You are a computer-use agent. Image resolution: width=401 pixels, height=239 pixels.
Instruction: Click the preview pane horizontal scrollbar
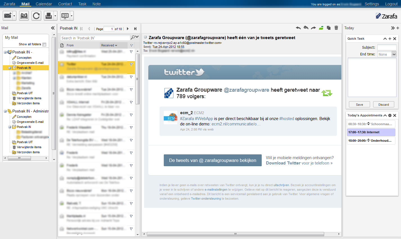235,234
